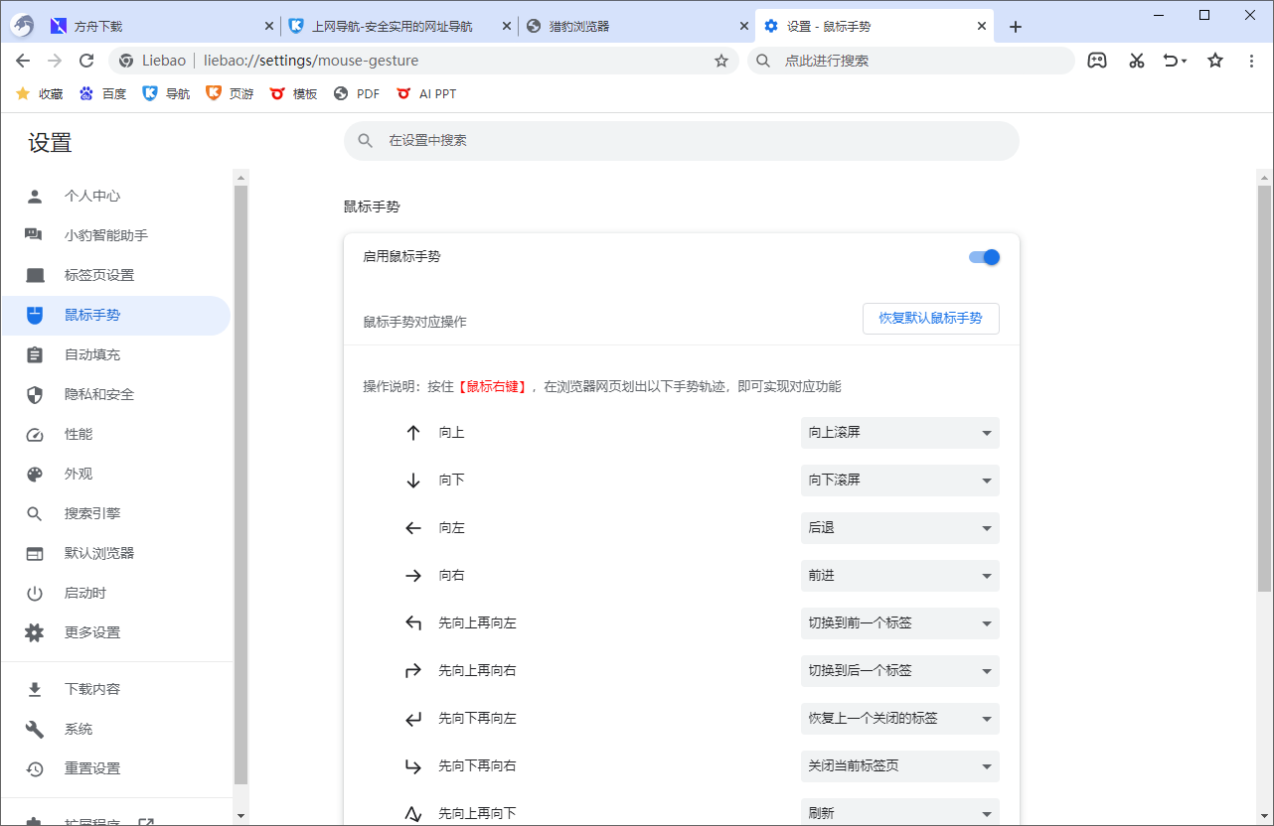The width and height of the screenshot is (1274, 826).
Task: Select 重置设置 in the sidebar
Action: coord(90,767)
